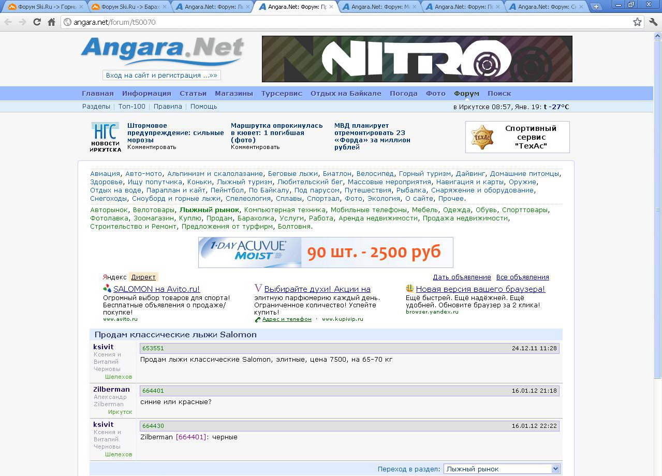662x476 pixels.
Task: Click Вход на сайт и регистрация button
Action: [161, 75]
